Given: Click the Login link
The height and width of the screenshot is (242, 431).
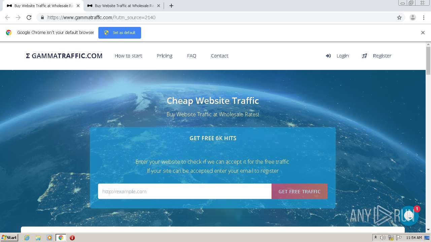Looking at the screenshot, I should click(x=342, y=56).
